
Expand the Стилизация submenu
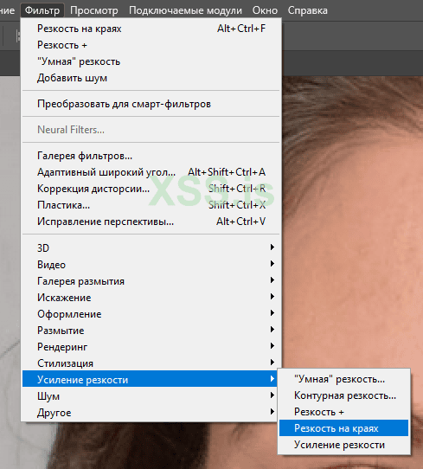(x=151, y=363)
